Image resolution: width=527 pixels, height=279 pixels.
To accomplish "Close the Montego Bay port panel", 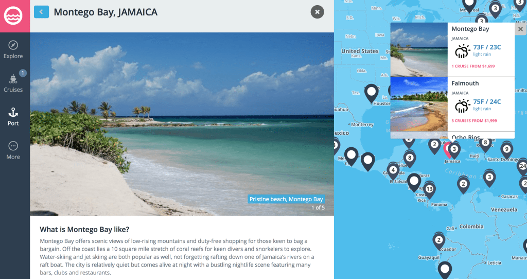I will pyautogui.click(x=317, y=12).
